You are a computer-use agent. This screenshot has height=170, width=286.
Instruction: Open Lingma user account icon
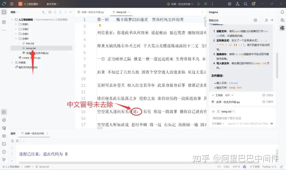[266, 20]
